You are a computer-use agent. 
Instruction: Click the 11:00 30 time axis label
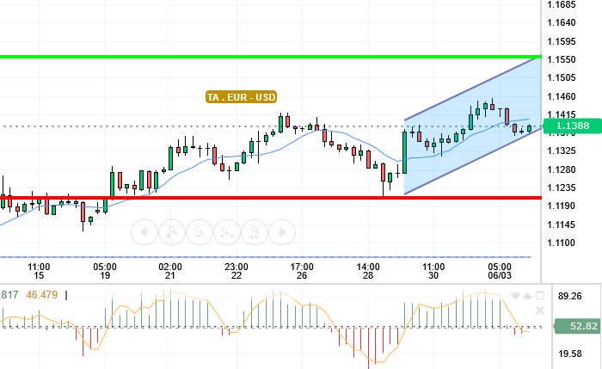[433, 271]
